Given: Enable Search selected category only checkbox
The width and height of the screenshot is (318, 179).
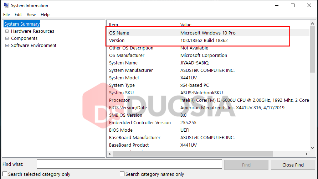Looking at the screenshot, I should (5, 174).
